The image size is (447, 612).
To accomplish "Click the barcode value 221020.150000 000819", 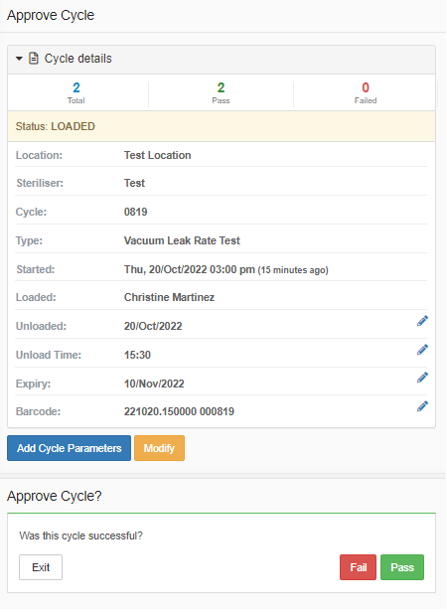I will [180, 412].
